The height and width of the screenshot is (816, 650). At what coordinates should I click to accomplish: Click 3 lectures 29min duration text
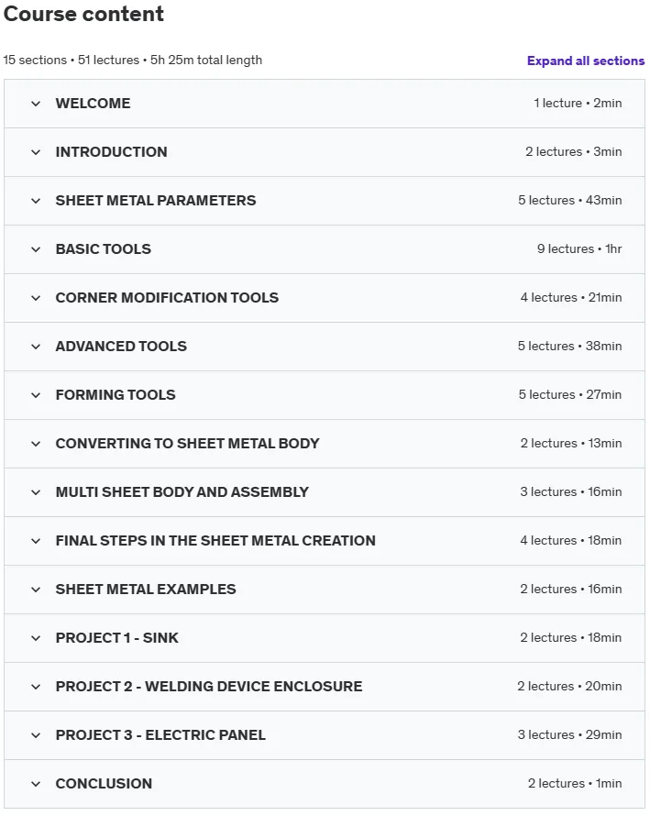(570, 734)
